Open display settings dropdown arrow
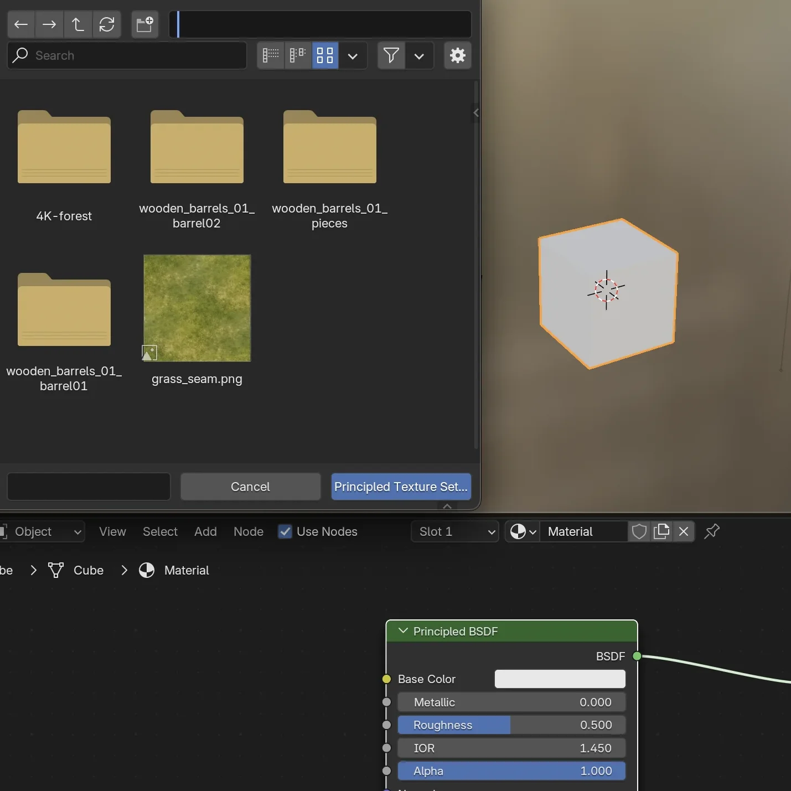Viewport: 791px width, 791px height. (353, 55)
